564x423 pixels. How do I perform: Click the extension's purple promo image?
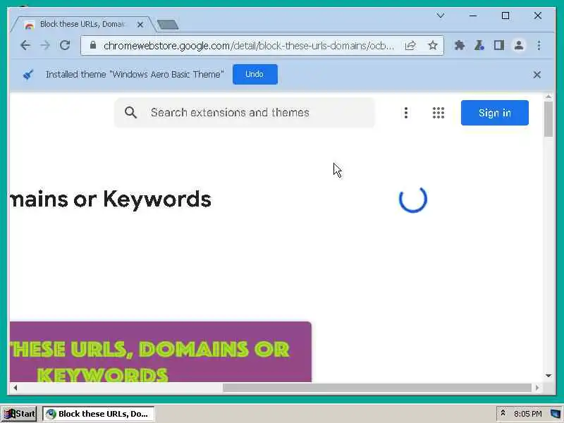click(x=161, y=352)
